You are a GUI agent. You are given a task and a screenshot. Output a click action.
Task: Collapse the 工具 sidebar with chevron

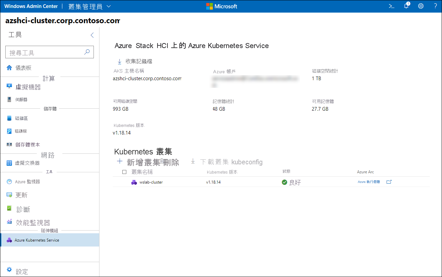point(92,35)
